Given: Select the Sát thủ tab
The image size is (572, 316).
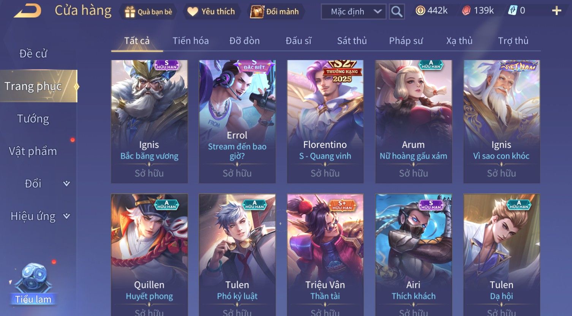Looking at the screenshot, I should pyautogui.click(x=352, y=41).
